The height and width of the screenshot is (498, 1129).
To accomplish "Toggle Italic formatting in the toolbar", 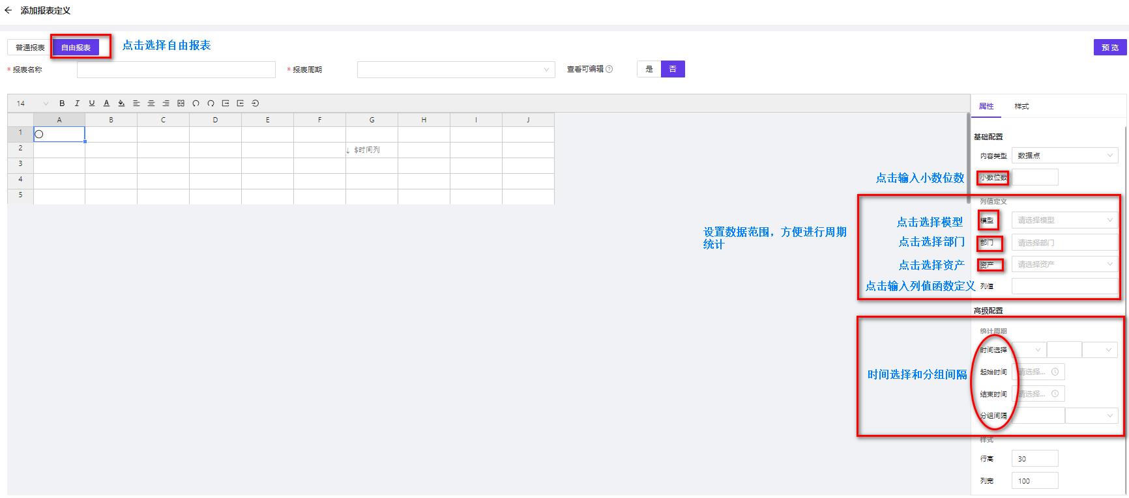I will pos(77,104).
